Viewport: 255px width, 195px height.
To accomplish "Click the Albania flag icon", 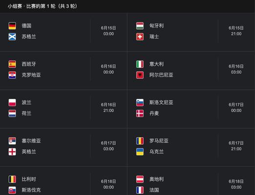I will pyautogui.click(x=140, y=75).
